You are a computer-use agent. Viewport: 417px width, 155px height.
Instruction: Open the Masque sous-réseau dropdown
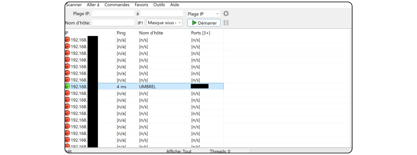165,23
